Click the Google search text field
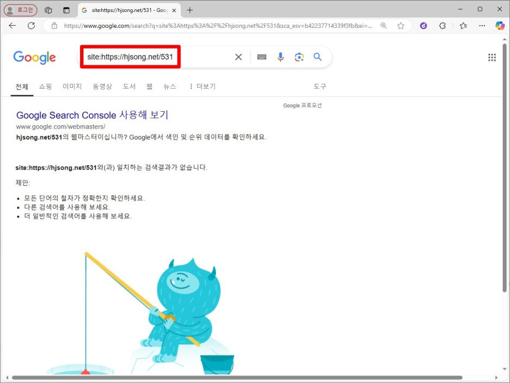Image resolution: width=510 pixels, height=383 pixels. [x=156, y=57]
